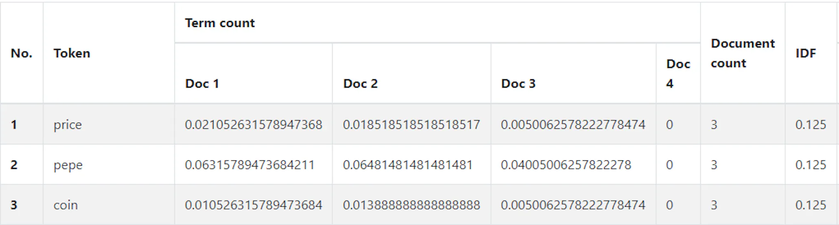Viewport: 839px width, 225px height.
Task: Click value 0.06315789473684211 for pepe
Action: point(249,165)
